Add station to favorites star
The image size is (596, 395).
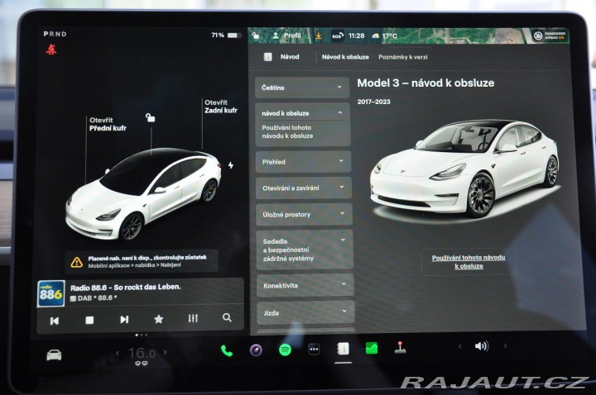158,319
